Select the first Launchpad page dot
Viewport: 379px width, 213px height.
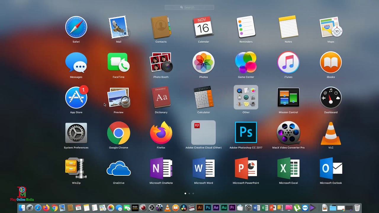tap(185, 193)
